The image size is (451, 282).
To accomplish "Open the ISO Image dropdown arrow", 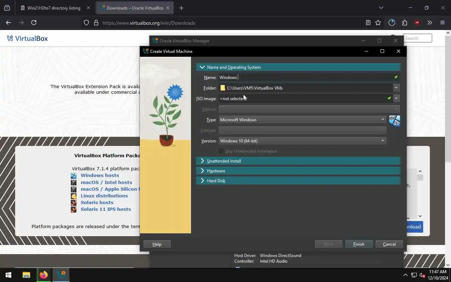I will [x=396, y=98].
